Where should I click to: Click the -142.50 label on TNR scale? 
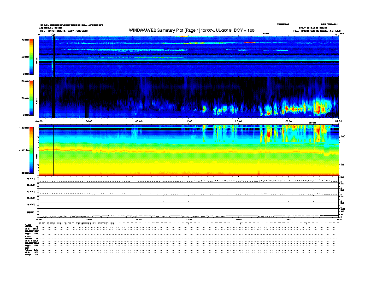24,150
